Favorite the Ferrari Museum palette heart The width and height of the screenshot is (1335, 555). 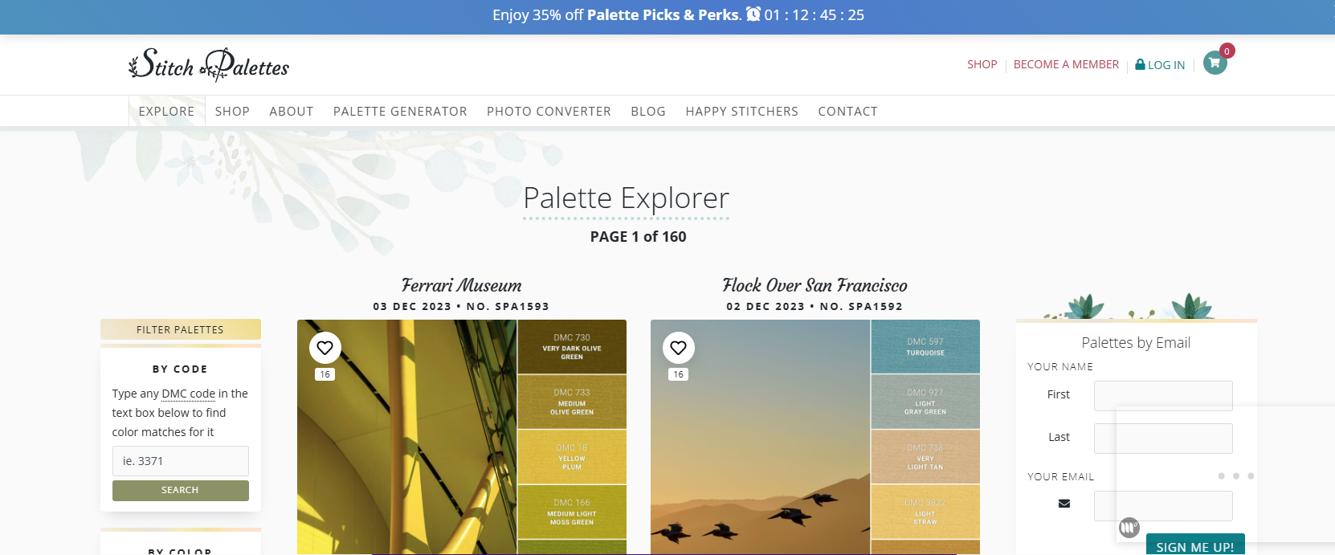[325, 348]
